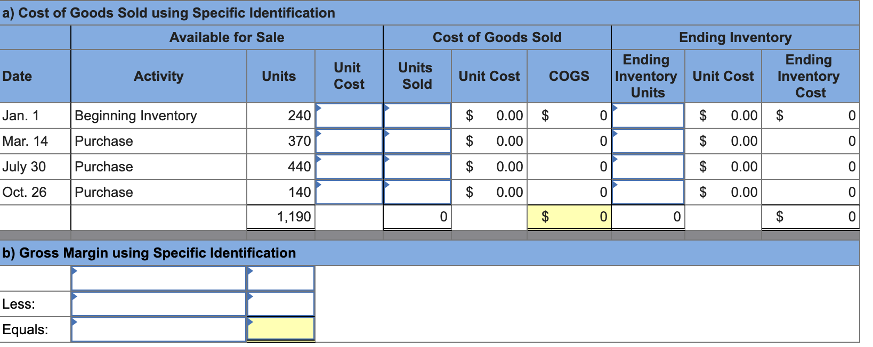Click the Units Sold column header

tap(417, 76)
